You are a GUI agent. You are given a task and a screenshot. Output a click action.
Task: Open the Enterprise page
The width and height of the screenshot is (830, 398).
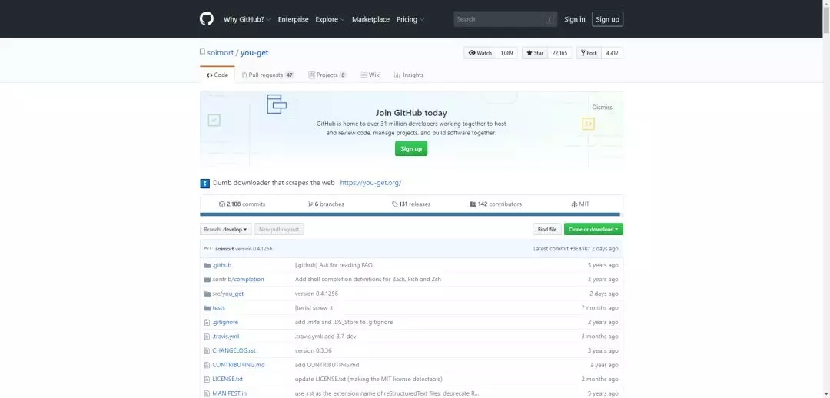point(294,19)
